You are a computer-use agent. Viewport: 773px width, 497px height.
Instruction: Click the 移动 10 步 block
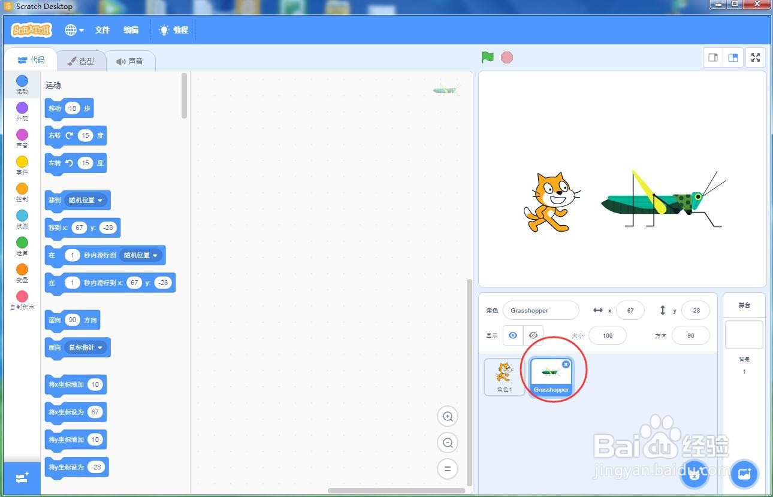(x=70, y=108)
